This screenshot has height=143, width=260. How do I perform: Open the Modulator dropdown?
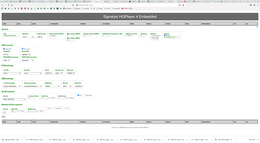[x=52, y=86]
